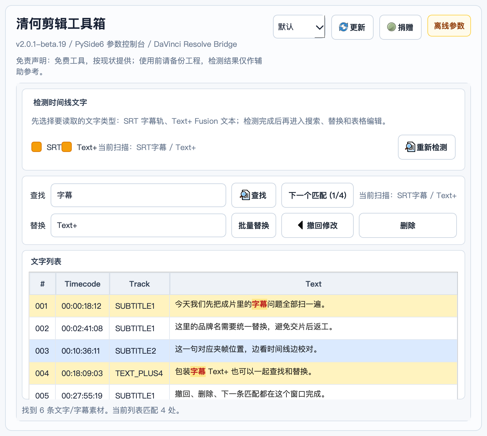Click timecode 00:18:09:03

tap(82, 373)
